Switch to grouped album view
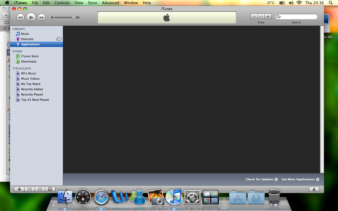338x211 pixels. (x=261, y=17)
